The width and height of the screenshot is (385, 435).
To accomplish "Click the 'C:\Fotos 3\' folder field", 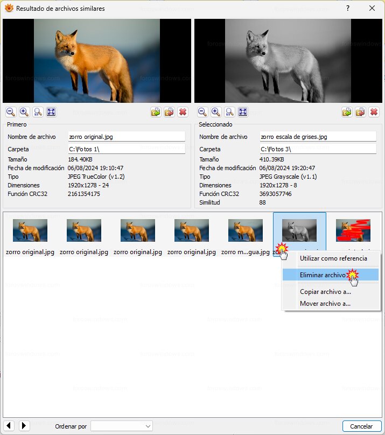I will pyautogui.click(x=318, y=149).
